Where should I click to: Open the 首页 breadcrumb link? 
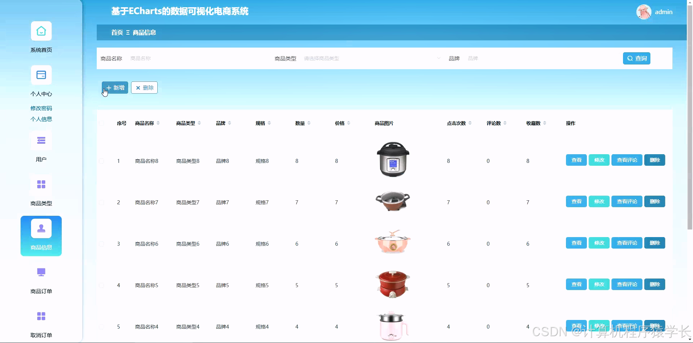(x=116, y=32)
